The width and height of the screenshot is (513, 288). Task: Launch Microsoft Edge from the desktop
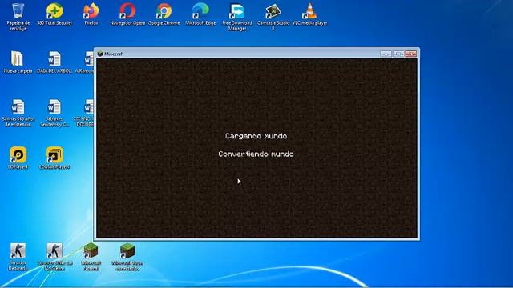pos(200,14)
